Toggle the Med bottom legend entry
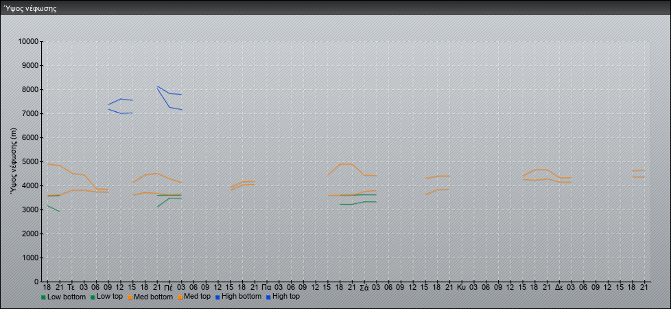The height and width of the screenshot is (309, 671). coord(150,297)
